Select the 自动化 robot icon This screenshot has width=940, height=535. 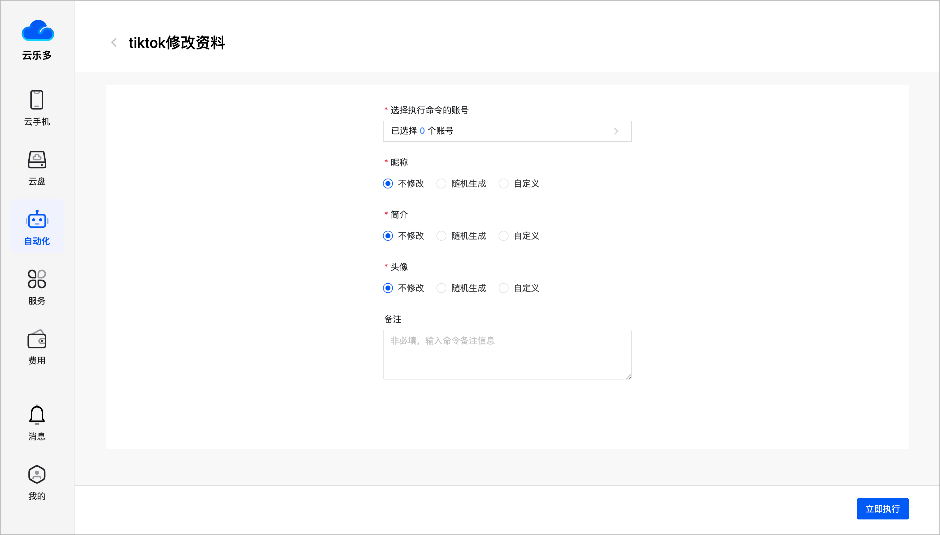(37, 219)
